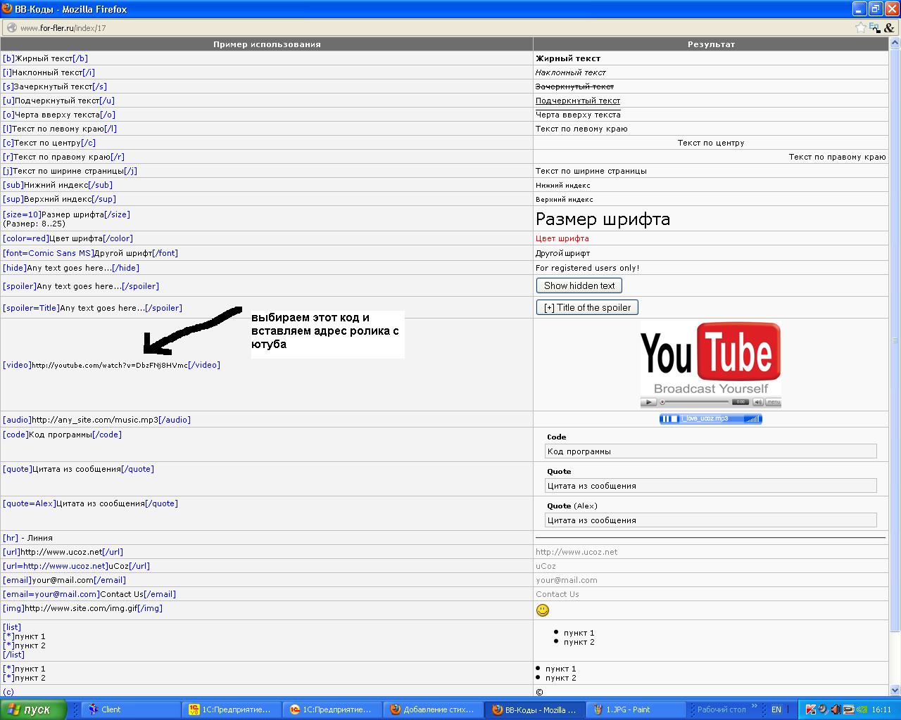Viewport: 901px width, 720px height.
Task: Click the [email=your@mail.com] code example
Action: pyautogui.click(x=89, y=594)
